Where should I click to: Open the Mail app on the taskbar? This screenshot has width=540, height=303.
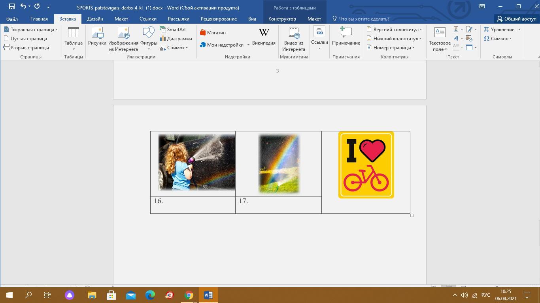[131, 295]
